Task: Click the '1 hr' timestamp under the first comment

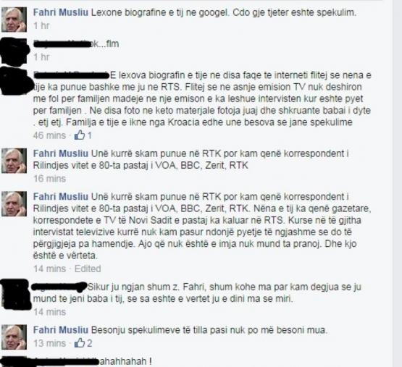Action: tap(41, 25)
